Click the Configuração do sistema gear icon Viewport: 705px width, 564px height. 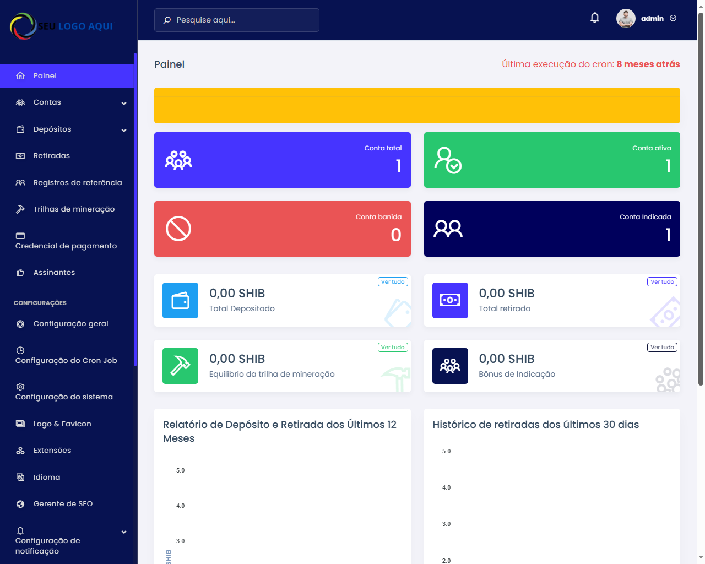20,387
